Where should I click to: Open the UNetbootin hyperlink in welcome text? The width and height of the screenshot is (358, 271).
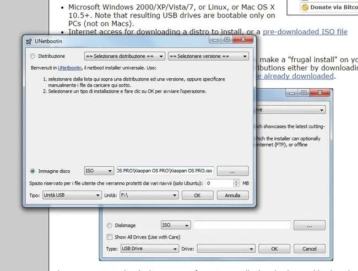(69, 68)
